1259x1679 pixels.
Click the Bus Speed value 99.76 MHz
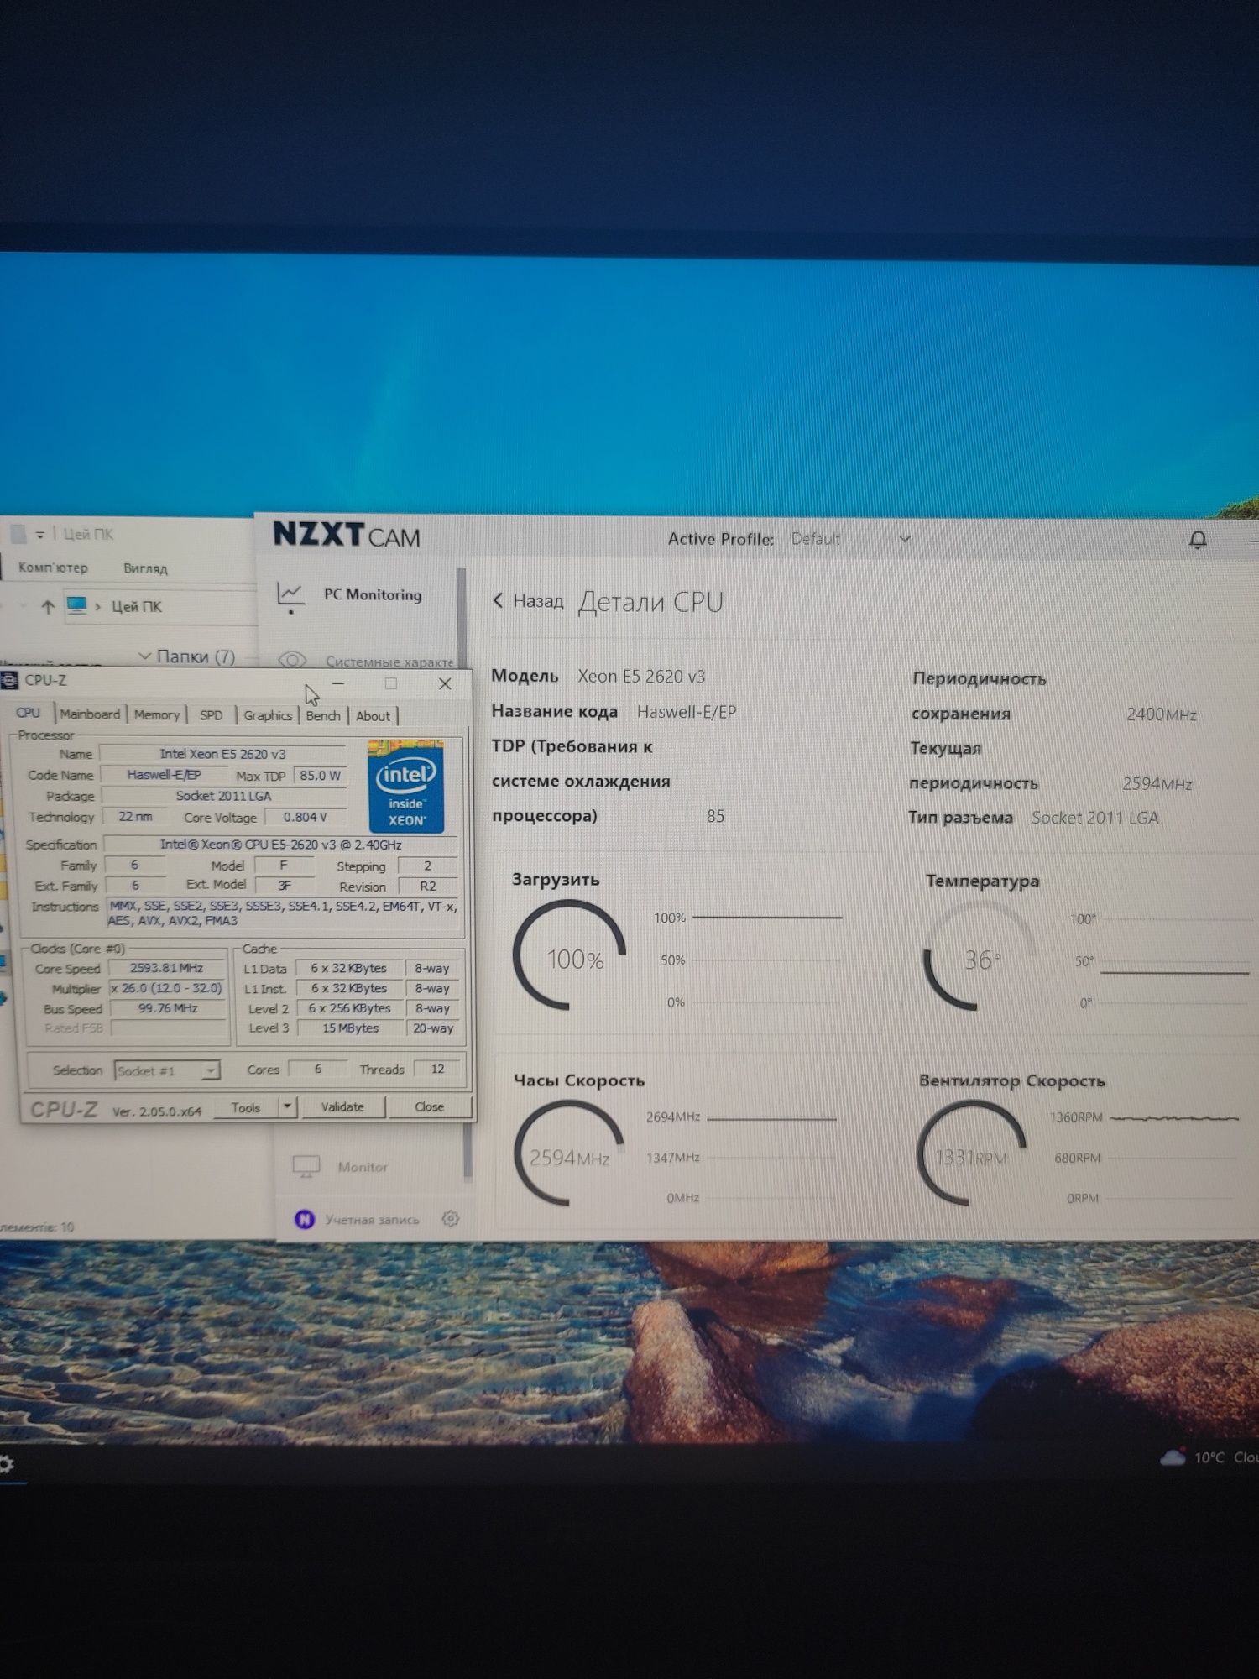click(x=167, y=1008)
